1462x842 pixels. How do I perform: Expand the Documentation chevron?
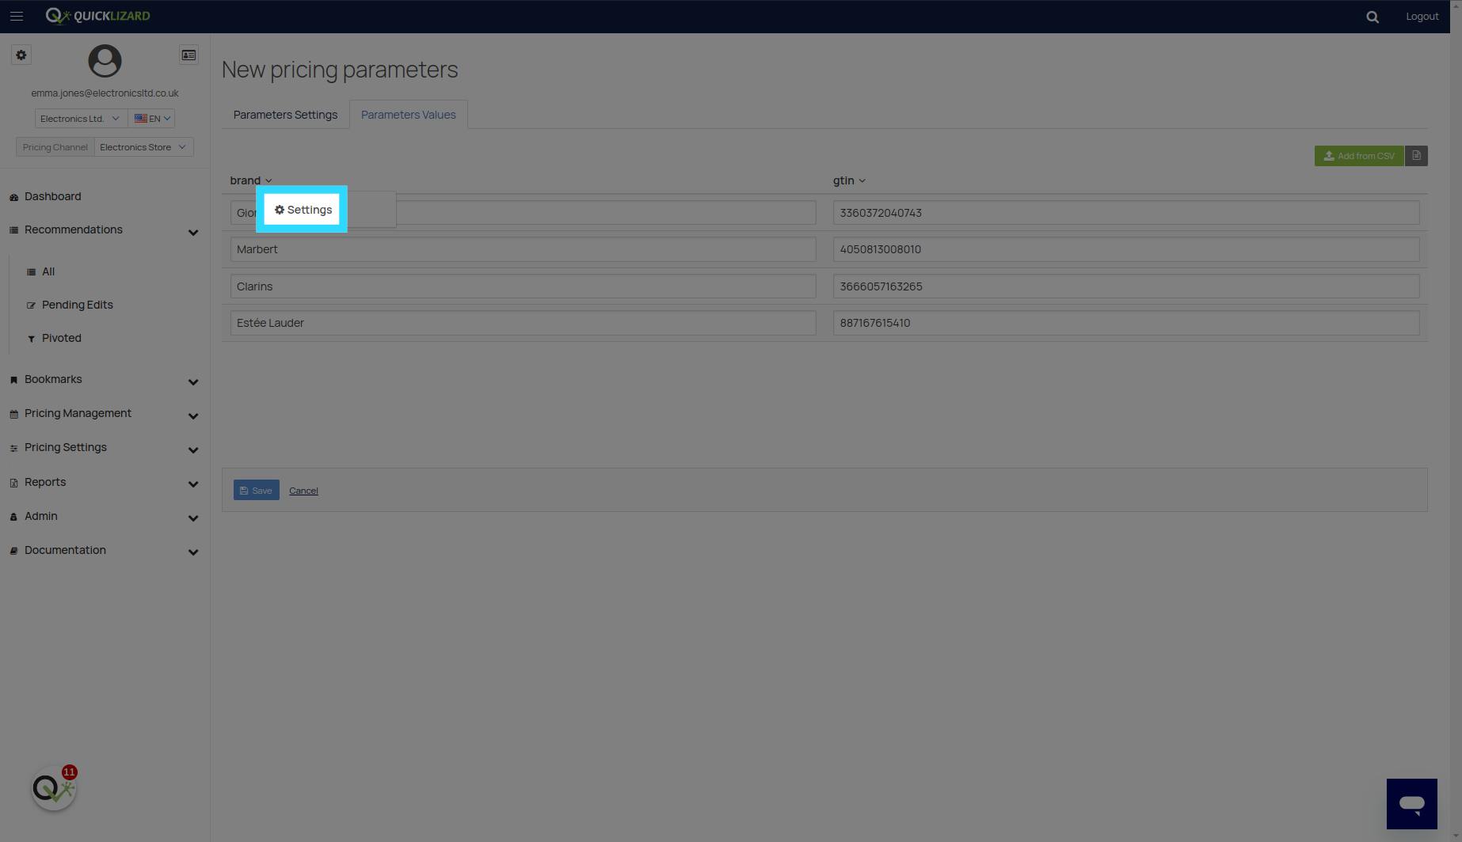(193, 552)
